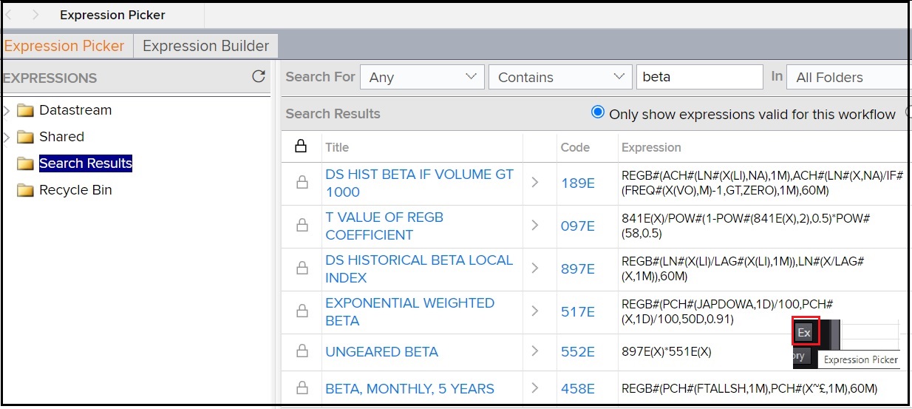The height and width of the screenshot is (409, 912).
Task: Expand the Shared folder tree node
Action: pyautogui.click(x=7, y=138)
